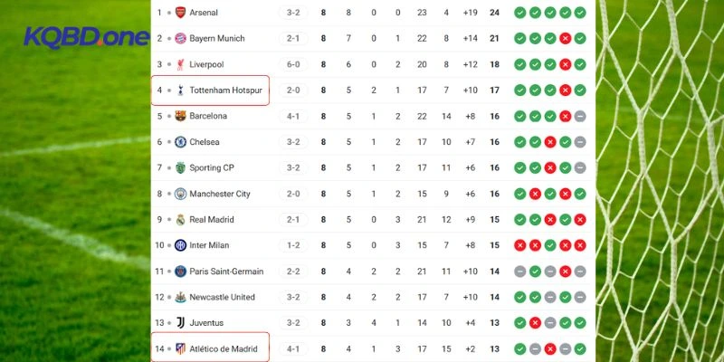The image size is (724, 362).
Task: Click the Inter Milan club crest
Action: tap(180, 245)
